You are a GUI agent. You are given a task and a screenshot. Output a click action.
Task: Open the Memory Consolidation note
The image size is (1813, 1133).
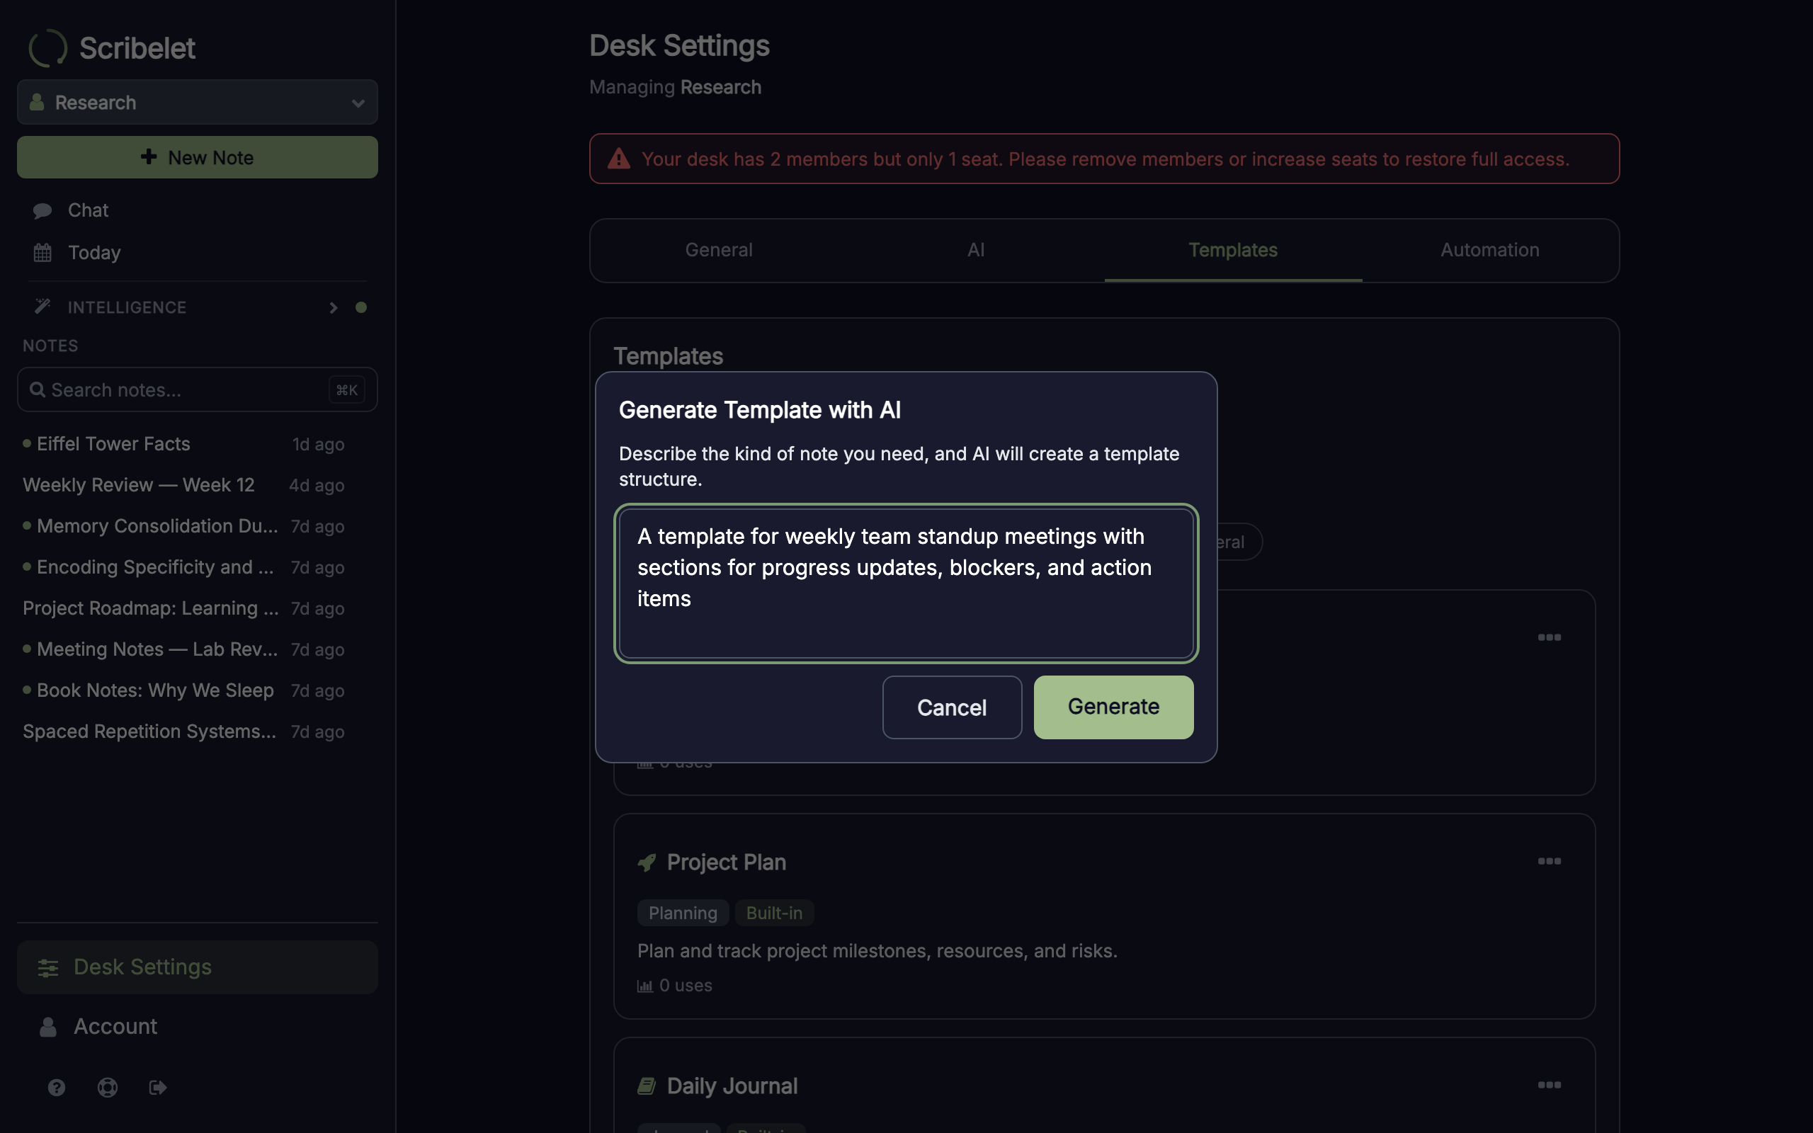tap(183, 527)
